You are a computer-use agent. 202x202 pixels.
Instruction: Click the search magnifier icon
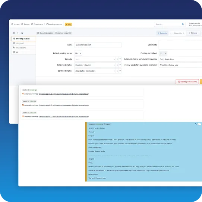tap(183, 24)
